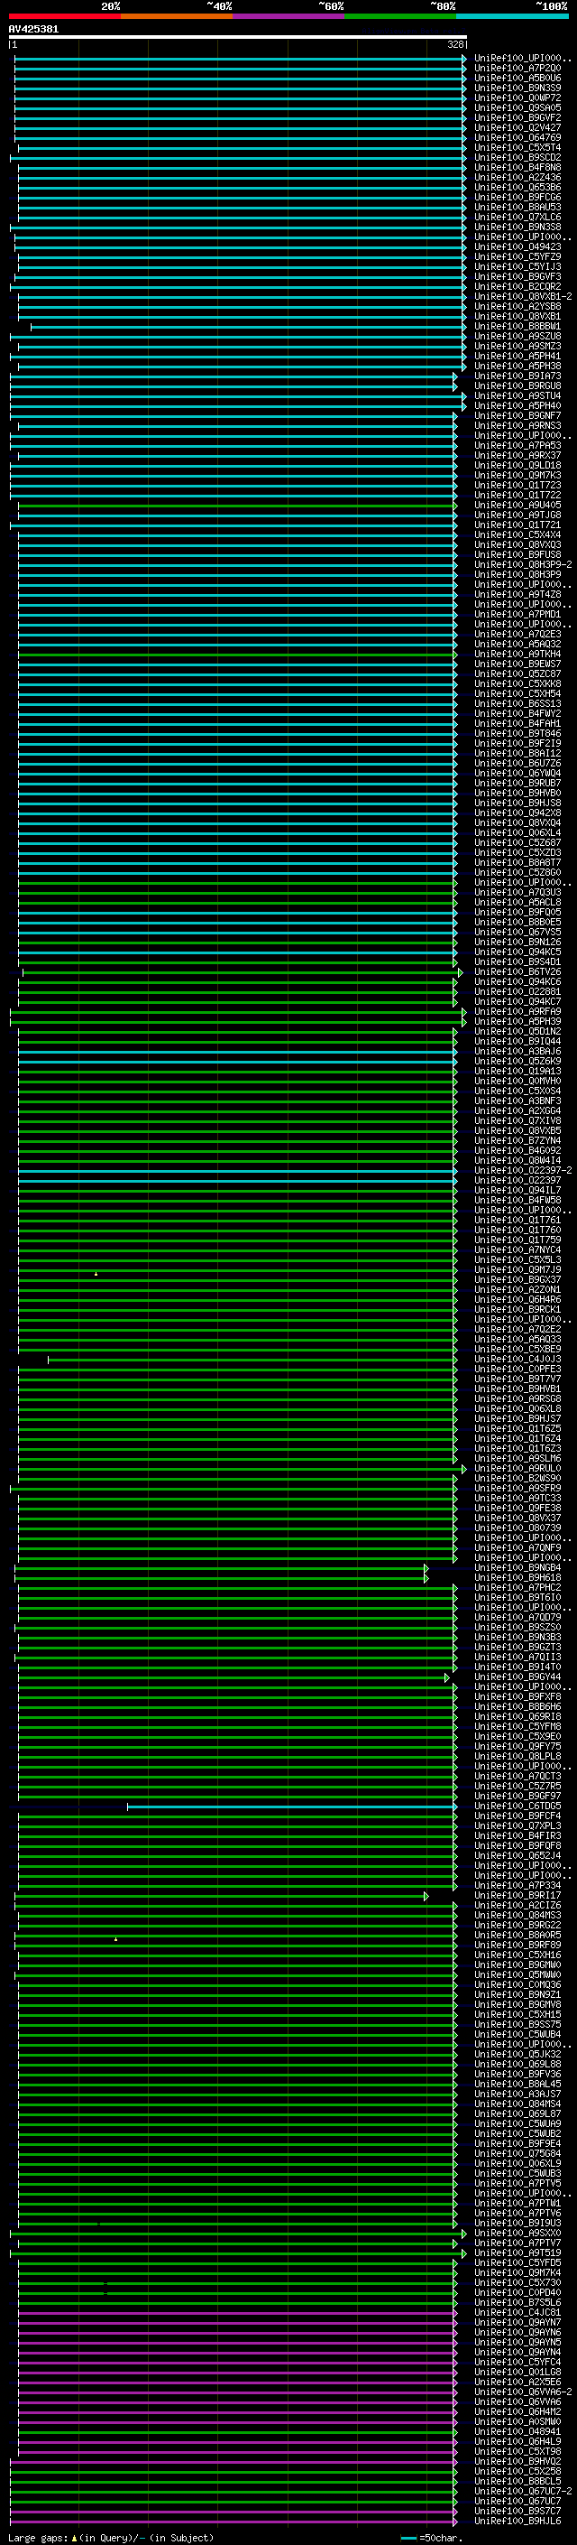Select the AV425381 query label
This screenshot has width=577, height=2545.
pyautogui.click(x=33, y=29)
